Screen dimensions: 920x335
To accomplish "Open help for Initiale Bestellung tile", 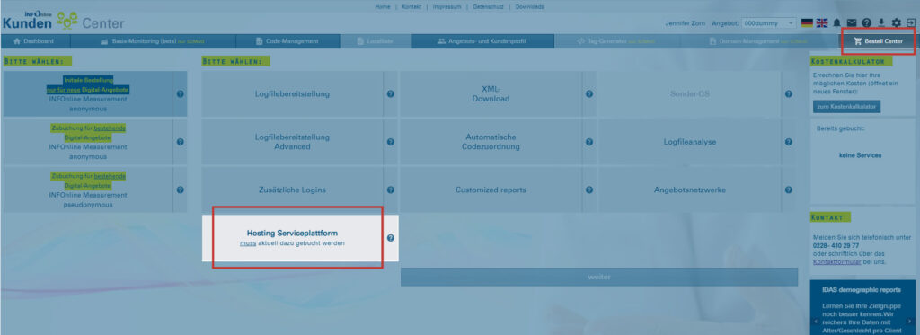I will (x=180, y=94).
